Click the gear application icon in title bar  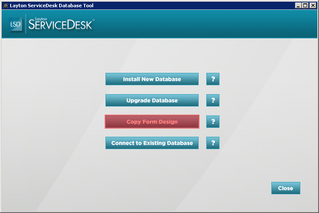click(6, 6)
